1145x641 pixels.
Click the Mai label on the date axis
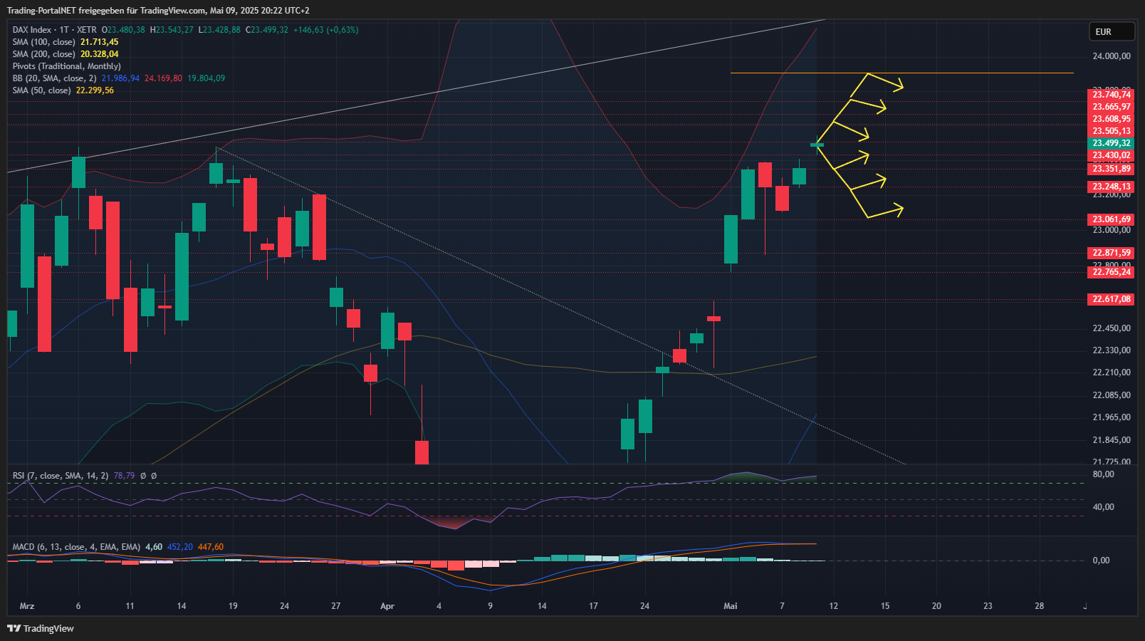[x=731, y=606]
